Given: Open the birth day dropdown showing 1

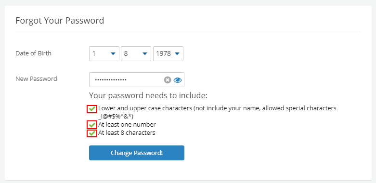Looking at the screenshot, I should pos(104,54).
